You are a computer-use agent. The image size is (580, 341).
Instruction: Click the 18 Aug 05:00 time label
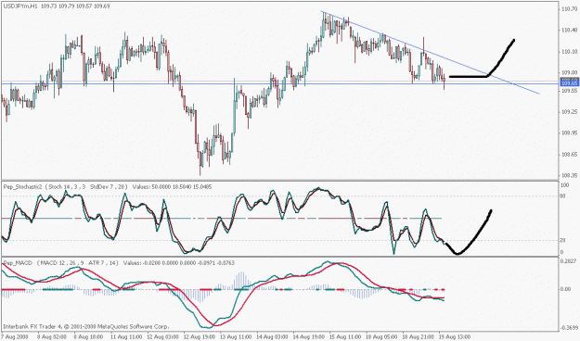click(x=381, y=337)
